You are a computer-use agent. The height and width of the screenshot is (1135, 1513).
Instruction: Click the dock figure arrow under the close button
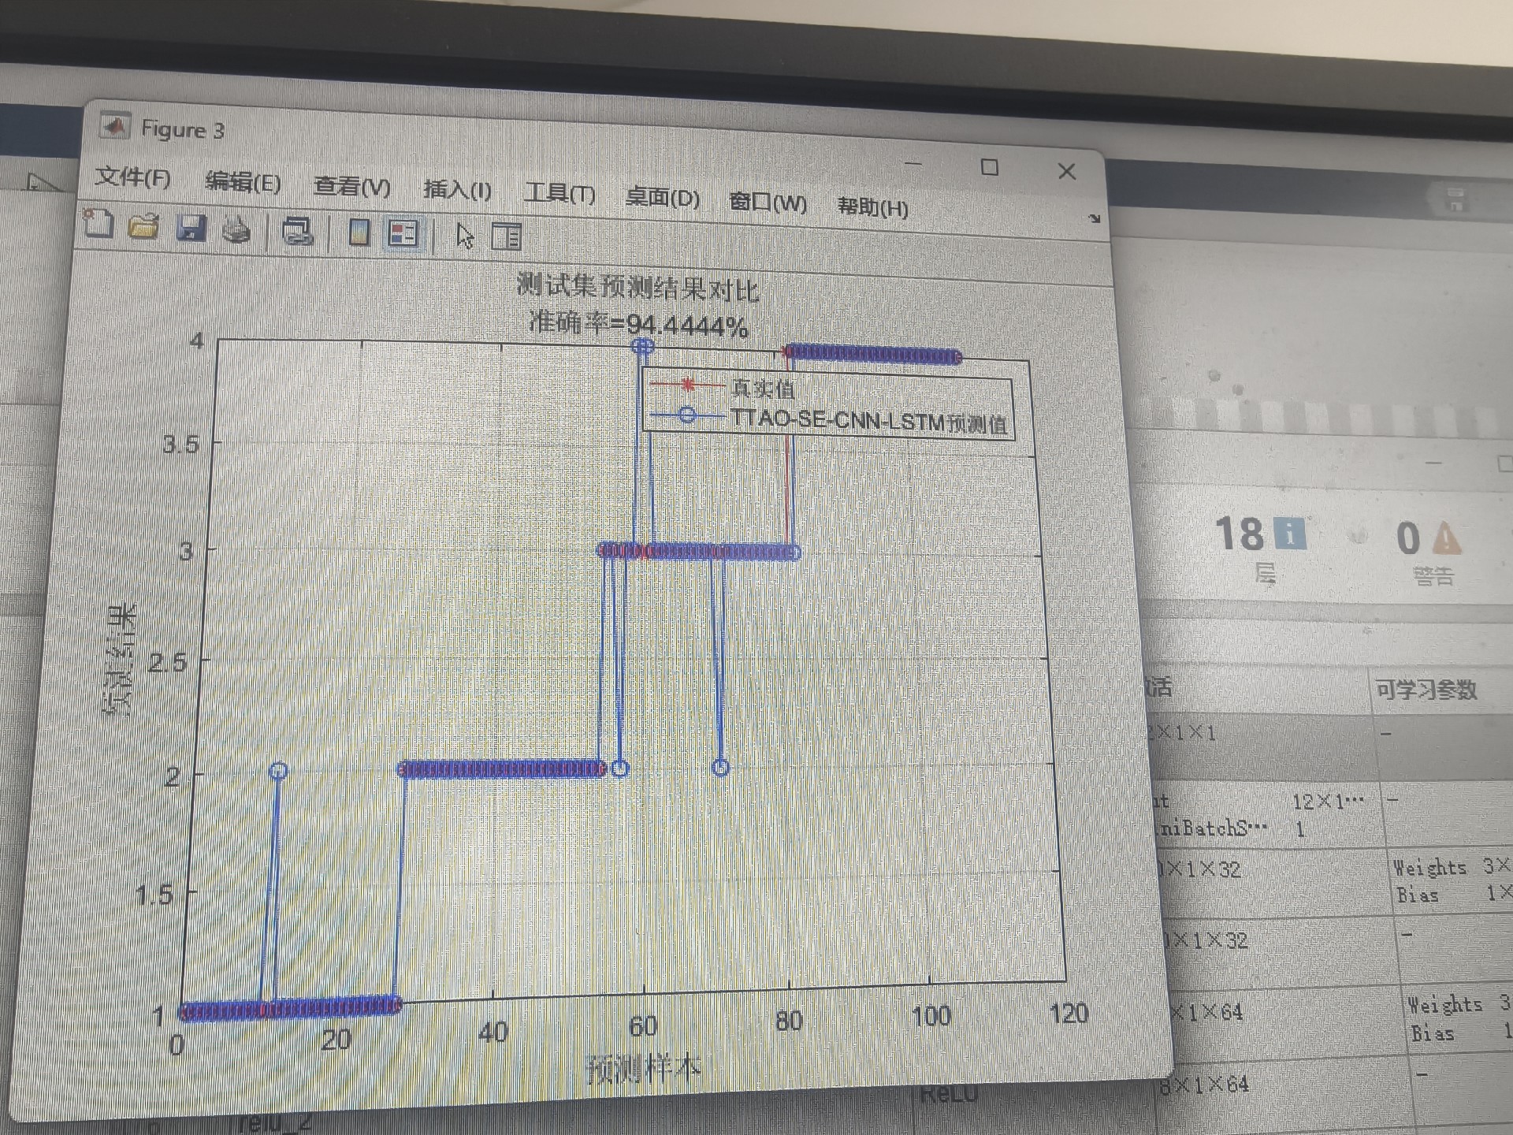(1094, 218)
